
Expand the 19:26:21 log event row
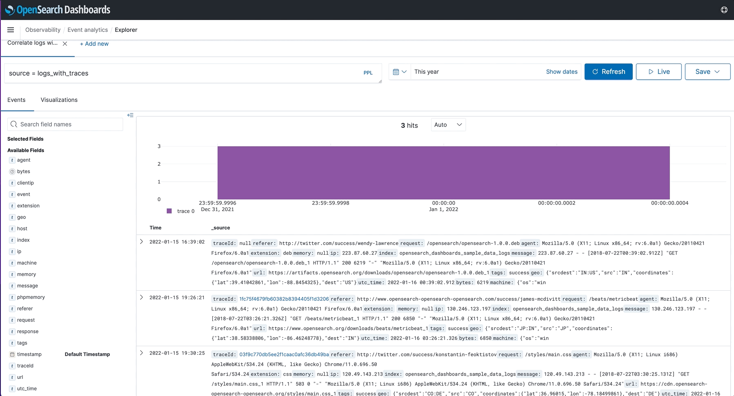[x=142, y=297]
